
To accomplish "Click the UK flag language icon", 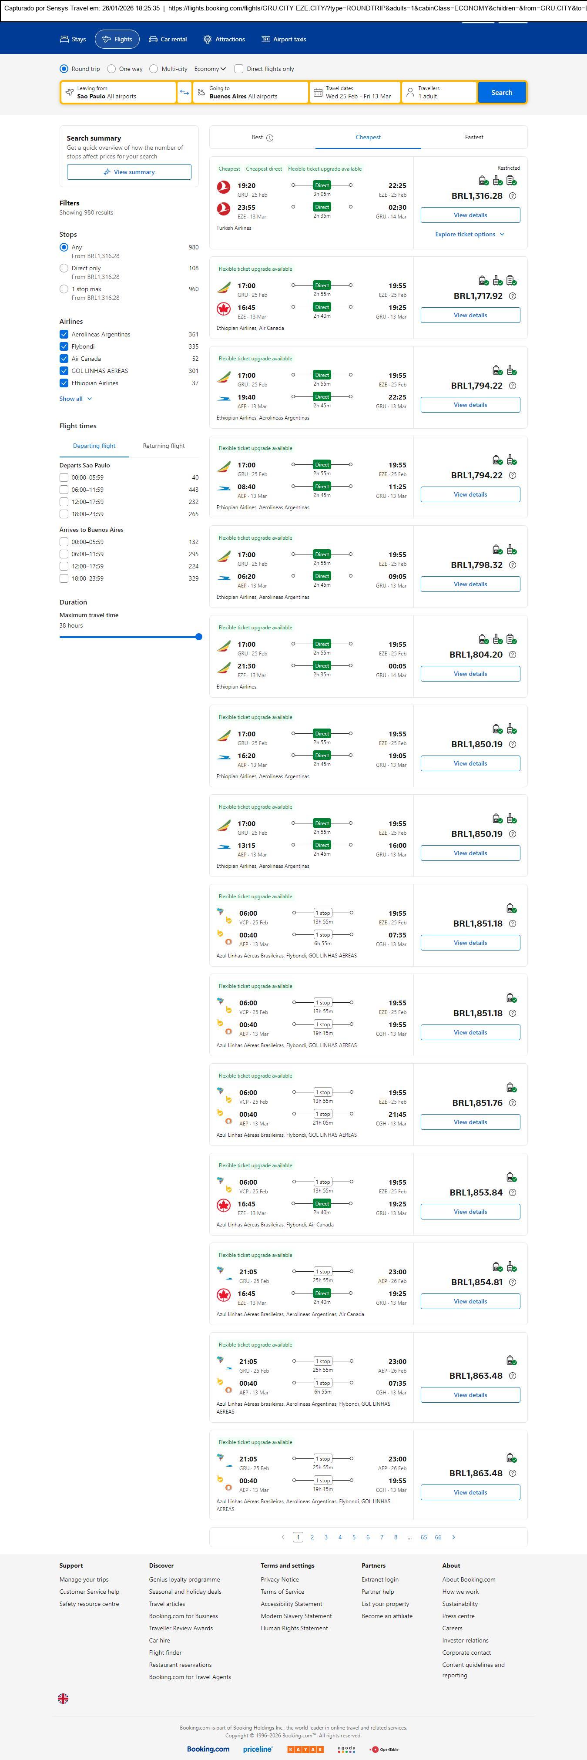I will point(63,1699).
